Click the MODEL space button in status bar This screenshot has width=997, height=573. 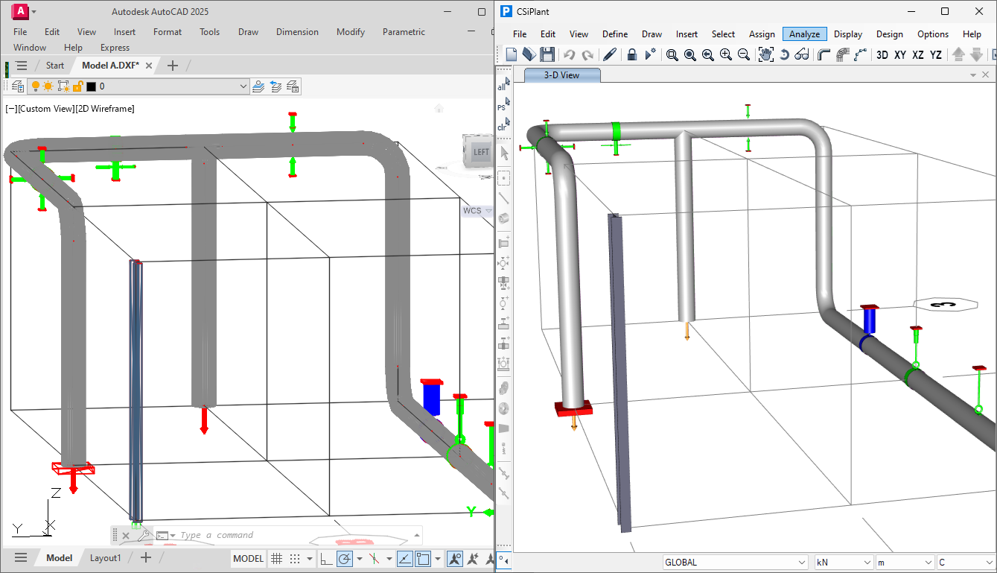click(248, 559)
